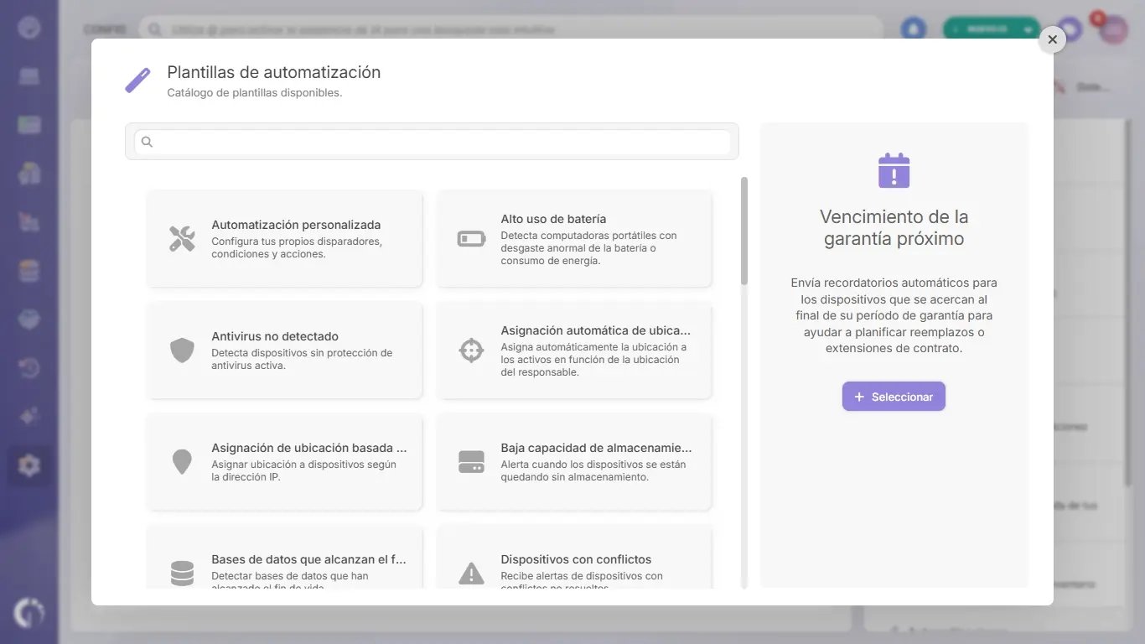Pick the database icon of Bases de datos
This screenshot has height=644, width=1145.
[x=182, y=574]
